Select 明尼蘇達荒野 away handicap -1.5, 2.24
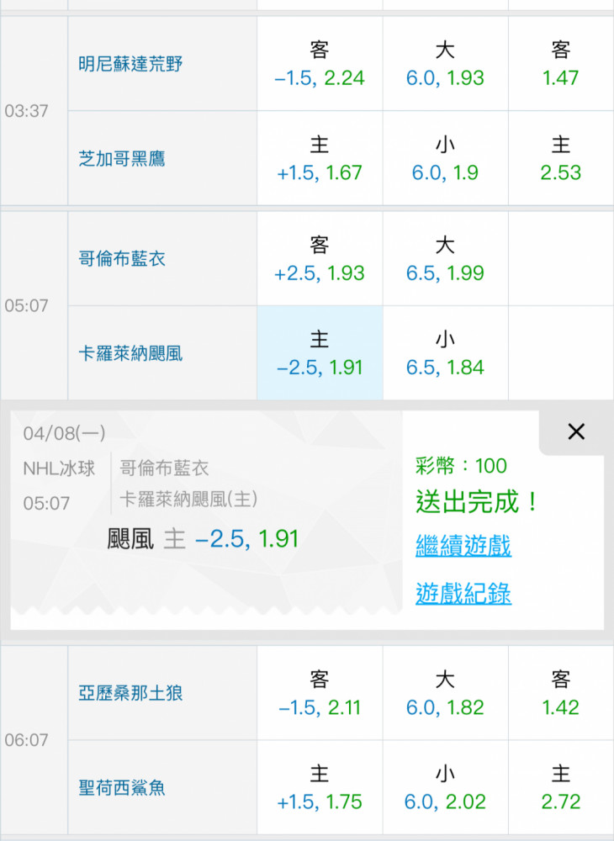Screen dimensions: 614x841 click(320, 64)
